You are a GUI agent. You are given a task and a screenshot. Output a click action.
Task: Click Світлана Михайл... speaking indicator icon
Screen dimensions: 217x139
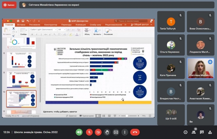(x=210, y=62)
